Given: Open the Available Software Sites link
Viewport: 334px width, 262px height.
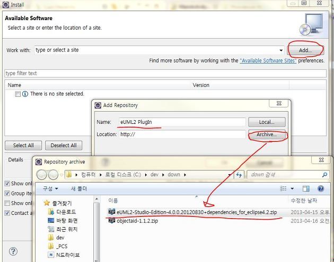Looking at the screenshot, I should tap(268, 61).
